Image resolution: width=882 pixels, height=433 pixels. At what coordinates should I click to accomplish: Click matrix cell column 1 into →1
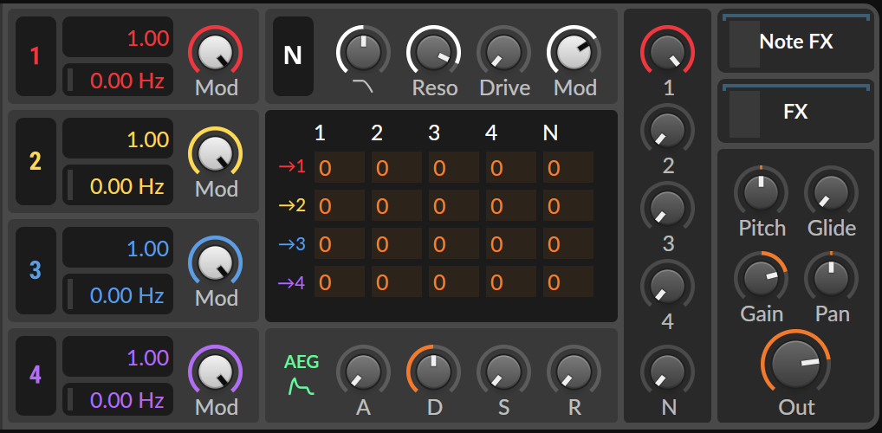[x=339, y=167]
